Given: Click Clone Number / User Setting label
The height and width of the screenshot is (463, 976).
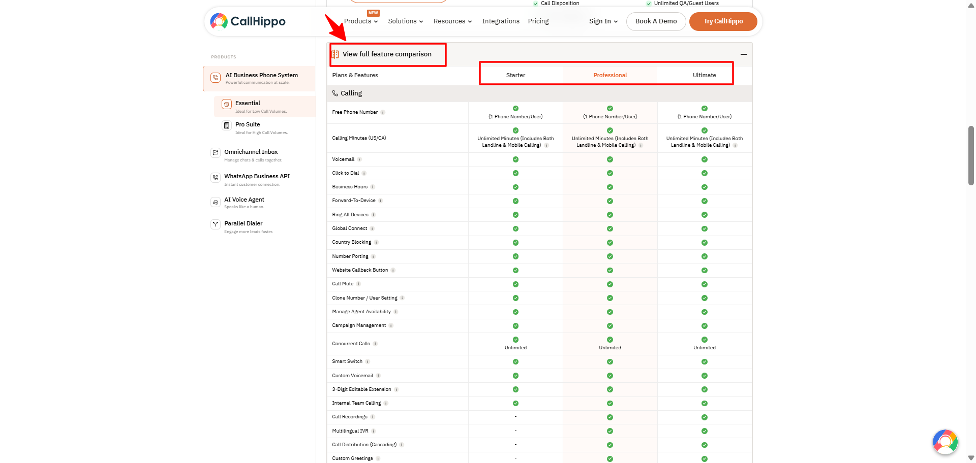Looking at the screenshot, I should (x=364, y=298).
